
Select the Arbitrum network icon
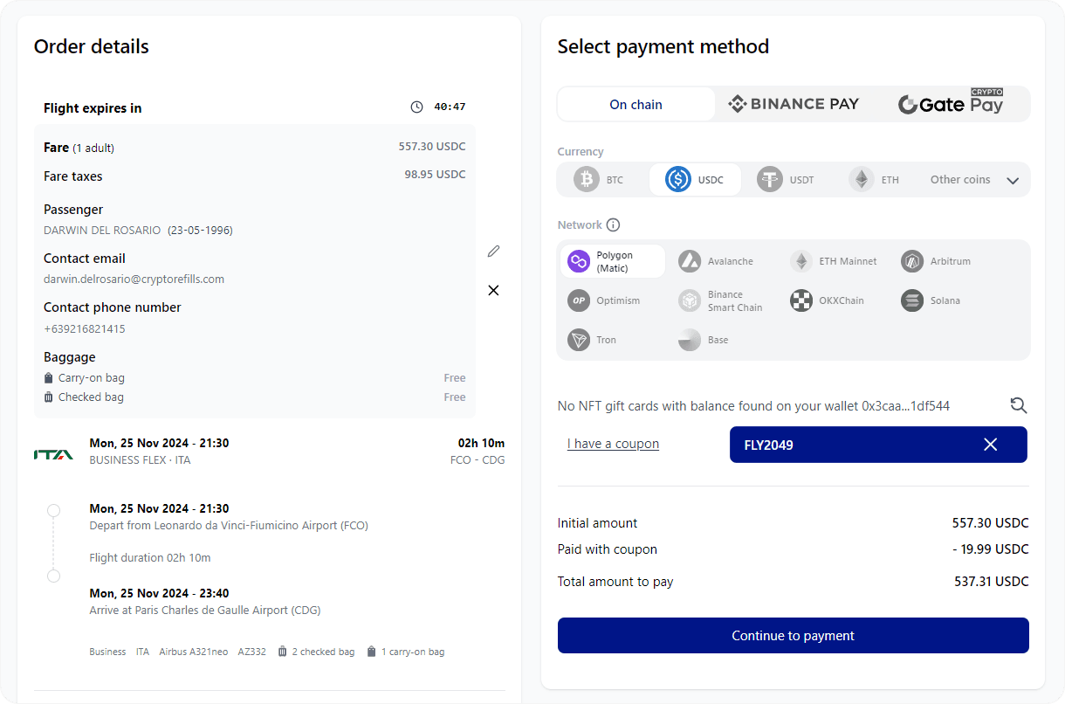click(x=911, y=260)
